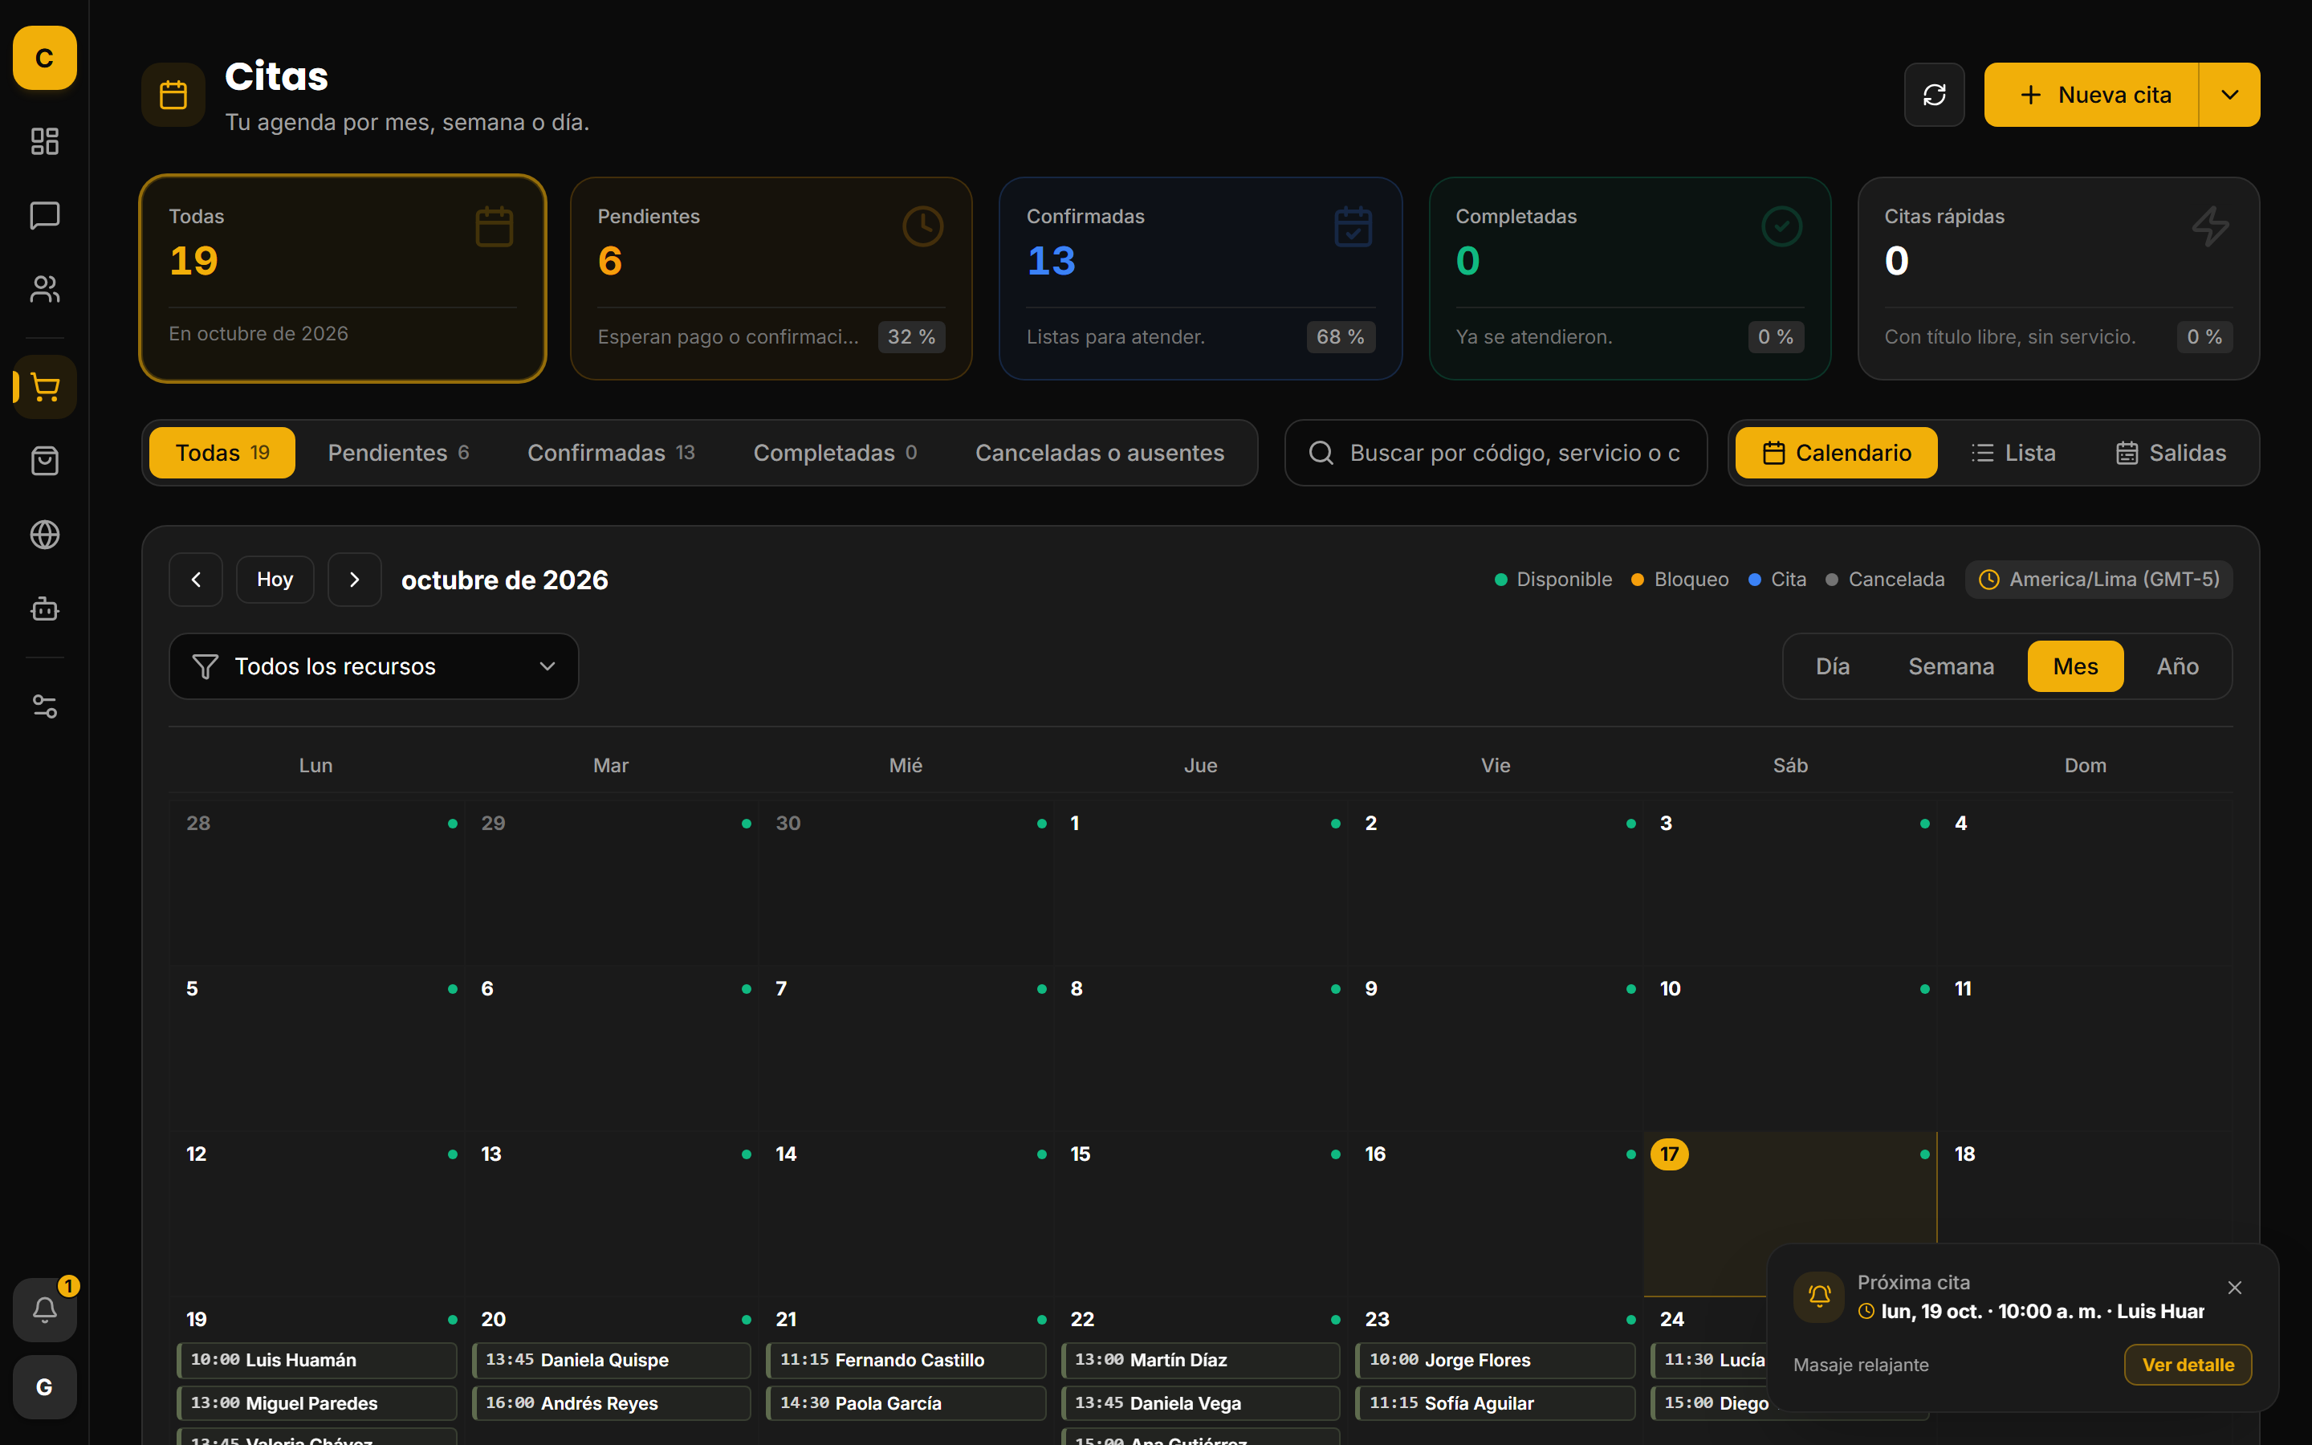The image size is (2312, 1445).
Task: Click the C logo at sidebar top
Action: pos(45,59)
